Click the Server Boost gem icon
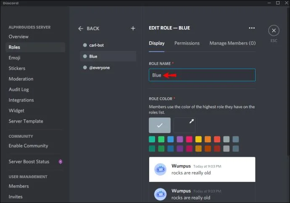The width and height of the screenshot is (290, 203). click(61, 162)
